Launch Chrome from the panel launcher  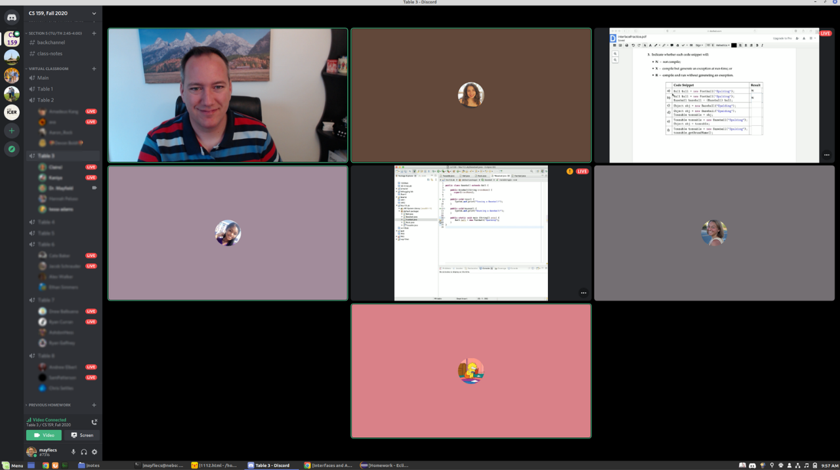pyautogui.click(x=45, y=465)
